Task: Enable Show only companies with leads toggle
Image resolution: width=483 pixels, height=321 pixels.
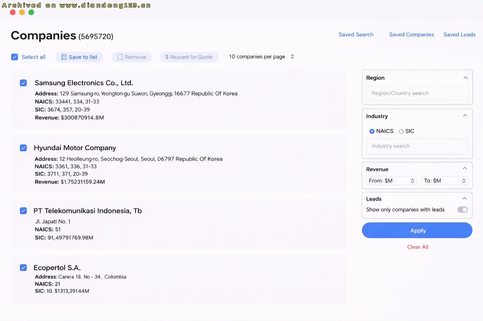Action: coord(463,210)
